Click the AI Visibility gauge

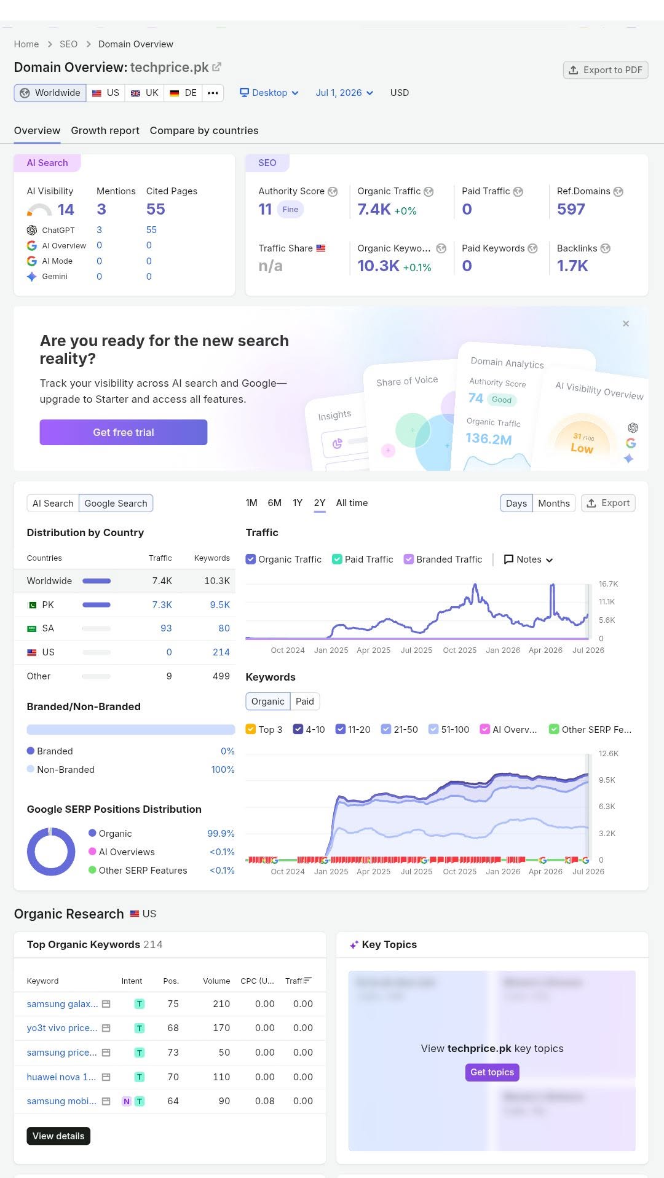(x=39, y=210)
